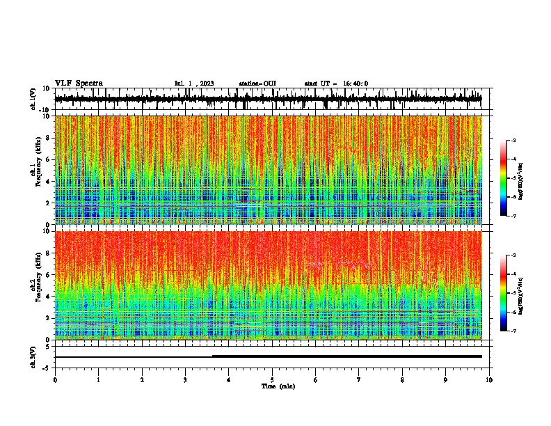Click the time axis tick label "4"

tap(229, 380)
